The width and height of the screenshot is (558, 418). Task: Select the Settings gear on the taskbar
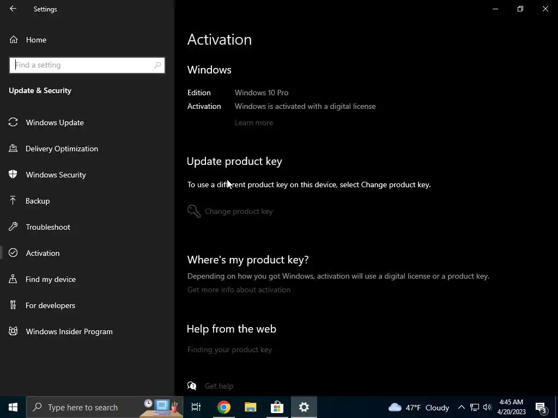tap(304, 407)
